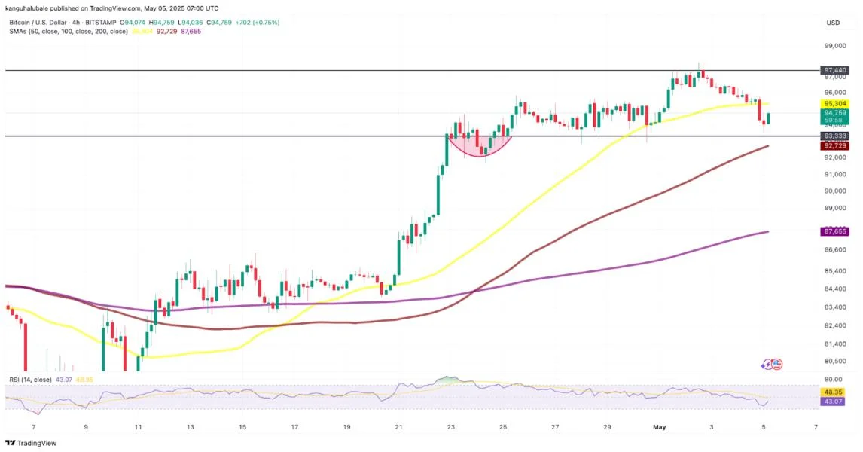863x452 pixels.
Task: Click the 11 date label on the time axis
Action: point(138,427)
